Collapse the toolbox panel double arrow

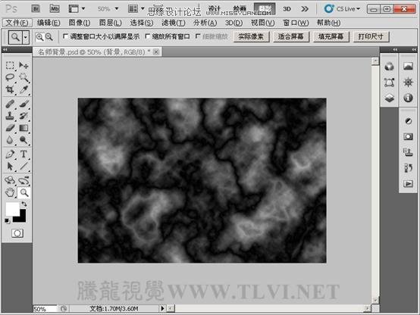[5, 49]
